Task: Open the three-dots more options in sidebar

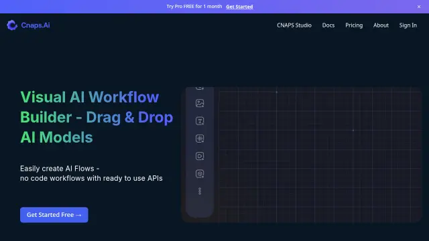Action: (200, 191)
